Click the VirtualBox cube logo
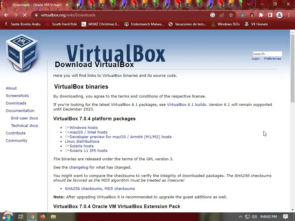Screen dimensions: 295x221 [x=22, y=53]
